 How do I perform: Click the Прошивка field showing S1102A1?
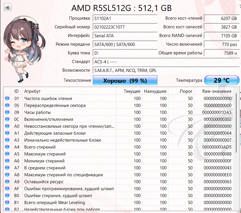pos(125,18)
